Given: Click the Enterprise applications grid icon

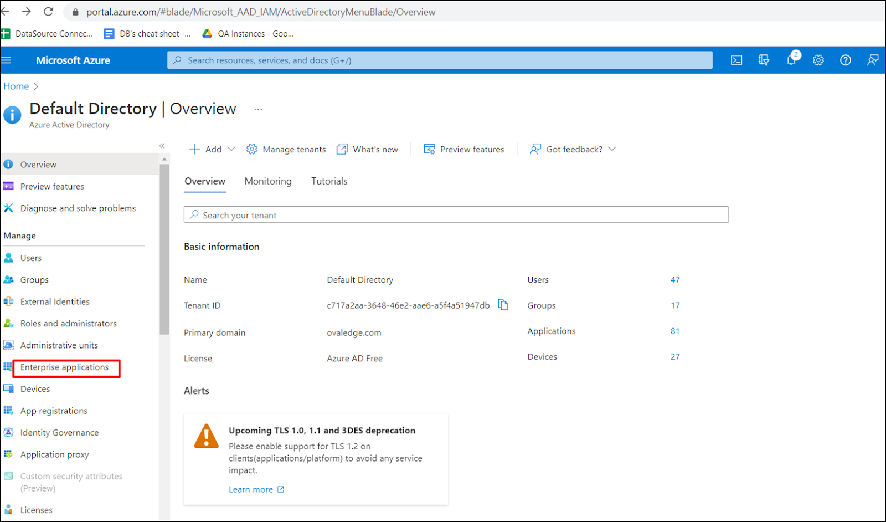Looking at the screenshot, I should coord(8,367).
